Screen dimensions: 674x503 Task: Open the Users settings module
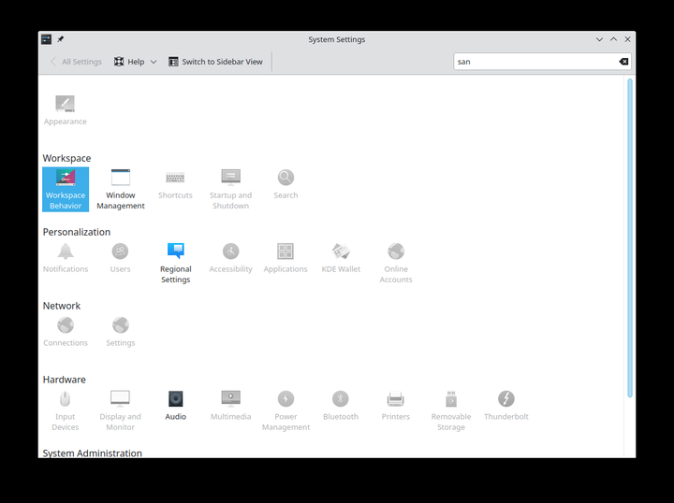[121, 258]
